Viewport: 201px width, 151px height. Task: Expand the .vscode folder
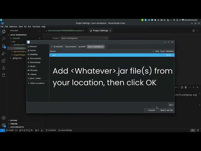click(x=16, y=38)
